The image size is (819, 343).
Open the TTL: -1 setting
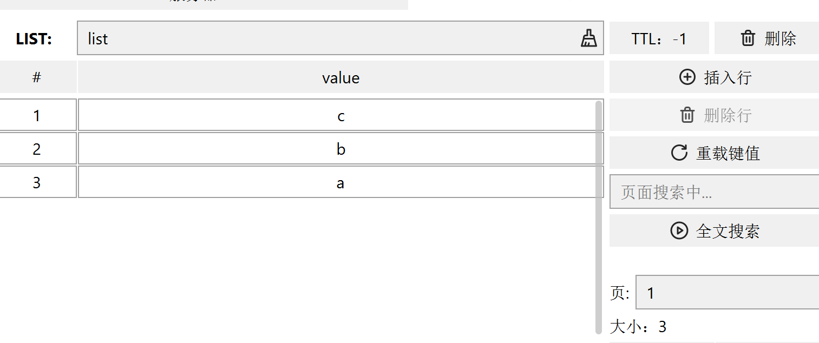click(659, 38)
